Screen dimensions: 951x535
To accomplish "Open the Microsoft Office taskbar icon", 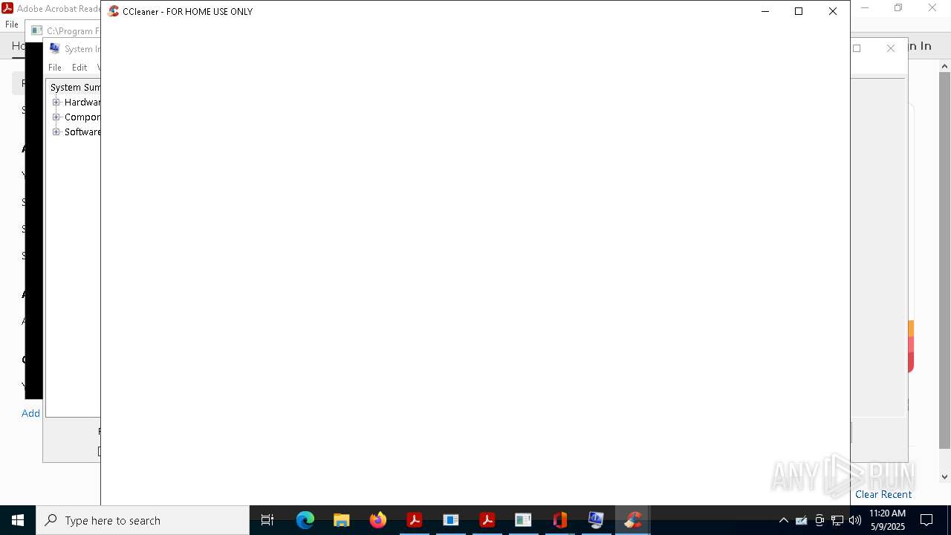I will click(560, 520).
